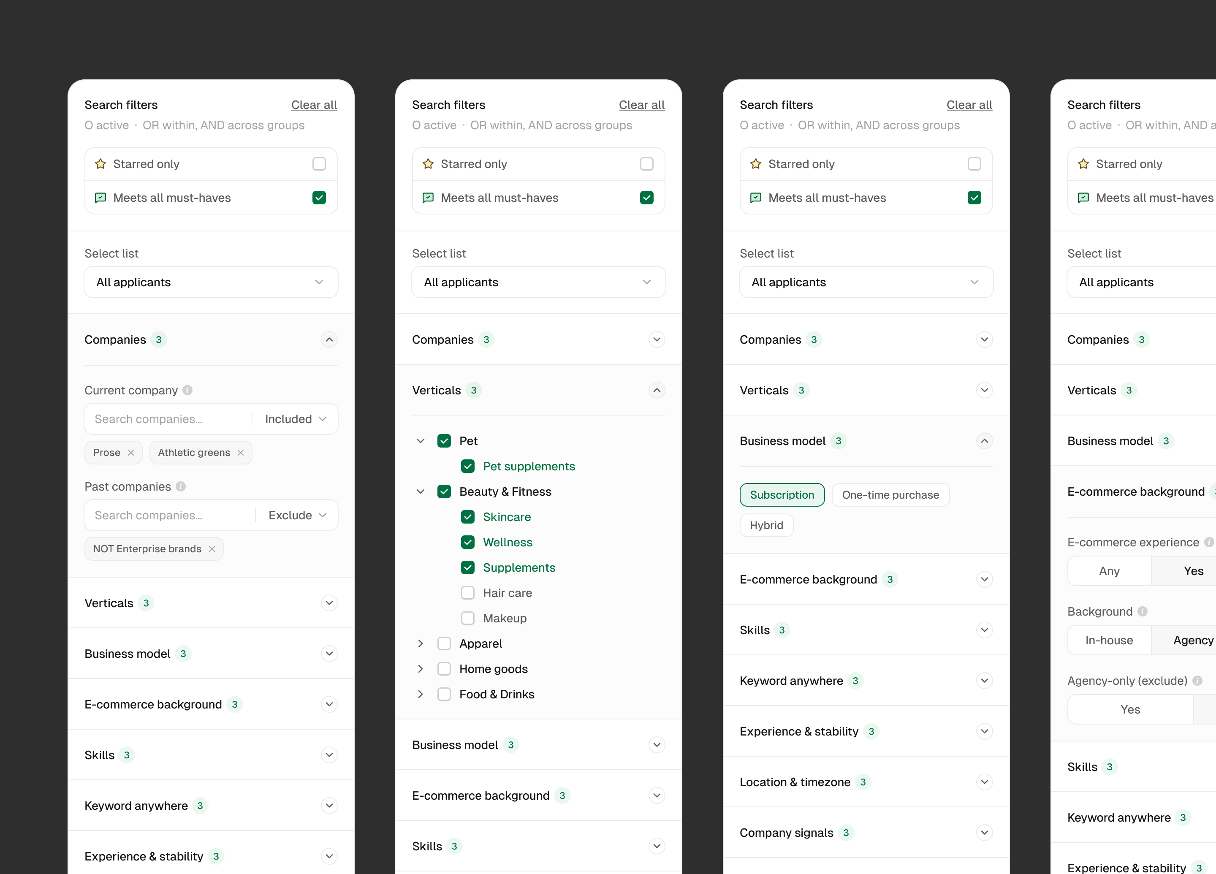
Task: Click the Past companies info icon
Action: point(181,486)
